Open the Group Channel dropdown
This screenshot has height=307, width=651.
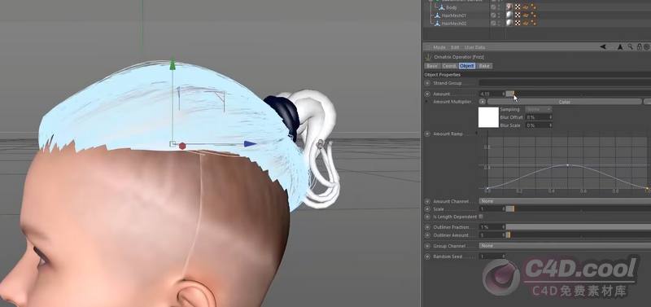click(565, 246)
